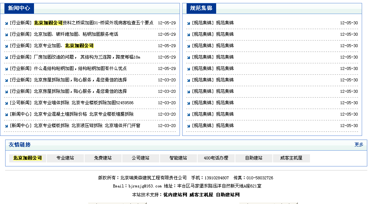
Task: Open the 免费建站 friend link
Action: tap(103, 158)
